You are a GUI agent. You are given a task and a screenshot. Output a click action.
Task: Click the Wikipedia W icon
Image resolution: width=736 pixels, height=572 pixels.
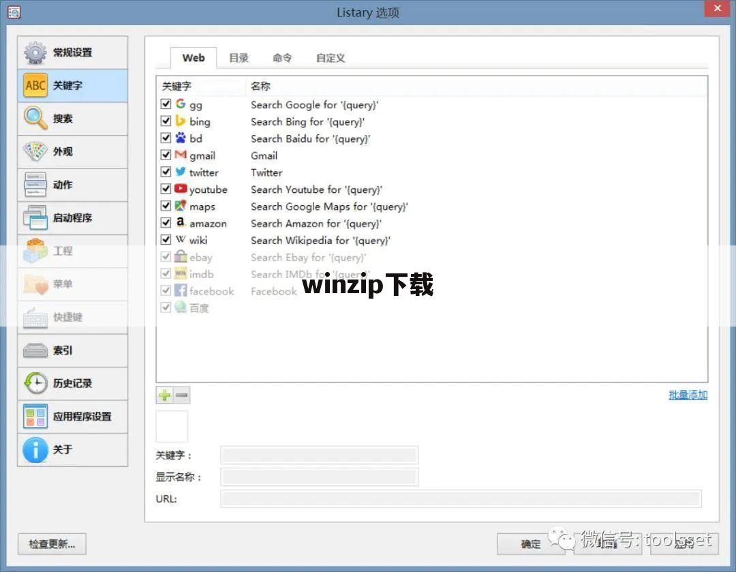181,239
